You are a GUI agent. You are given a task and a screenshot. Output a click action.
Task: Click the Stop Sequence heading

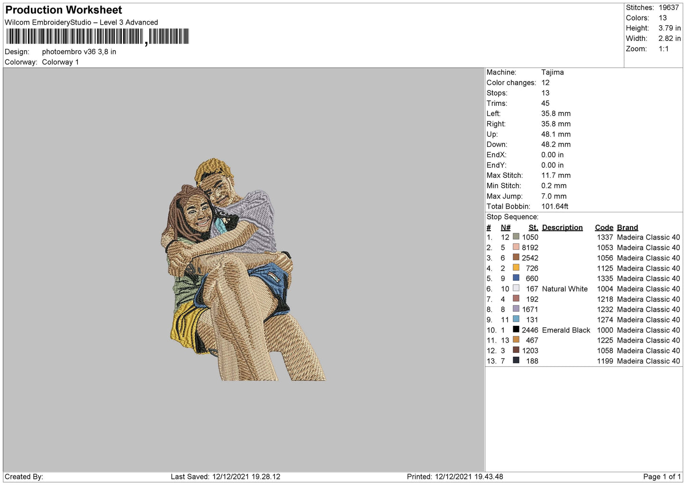(x=513, y=217)
